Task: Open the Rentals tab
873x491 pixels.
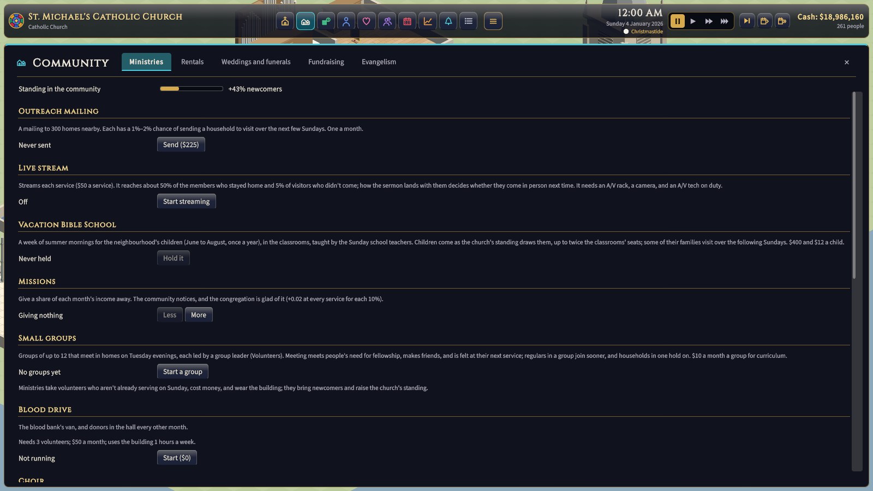Action: click(x=192, y=62)
